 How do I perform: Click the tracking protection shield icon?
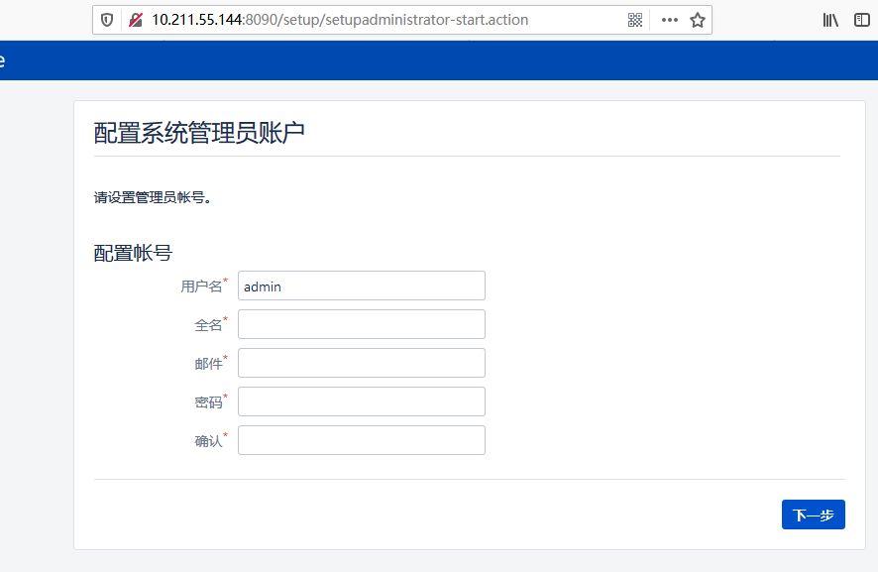point(108,20)
